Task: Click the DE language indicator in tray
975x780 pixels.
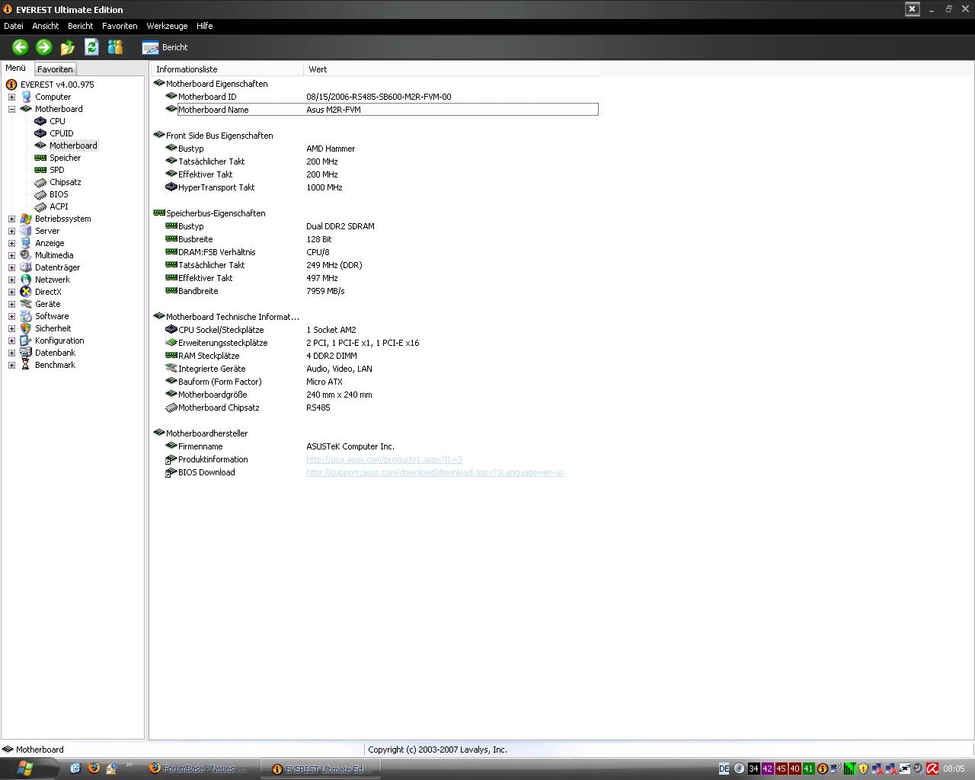Action: click(x=724, y=769)
